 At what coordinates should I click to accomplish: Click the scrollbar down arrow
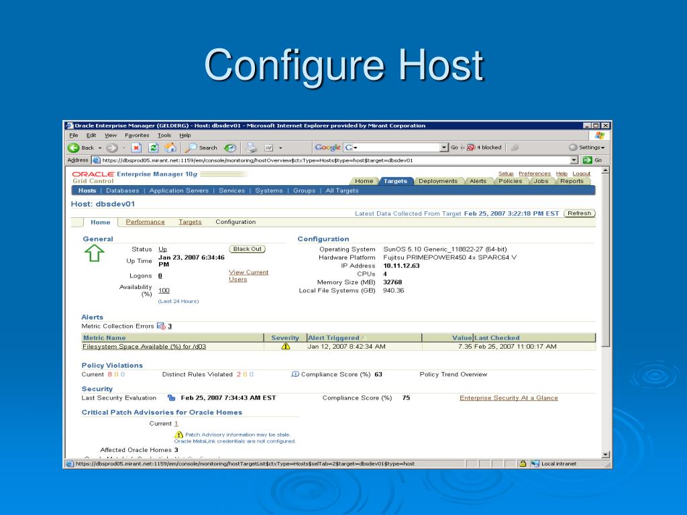pos(606,455)
